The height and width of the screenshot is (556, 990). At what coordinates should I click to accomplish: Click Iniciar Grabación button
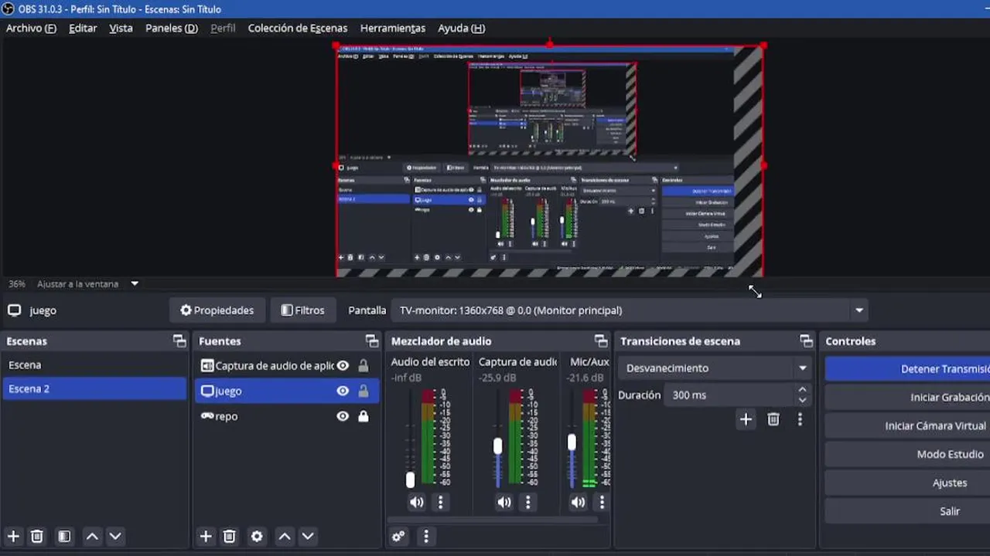coord(907,397)
